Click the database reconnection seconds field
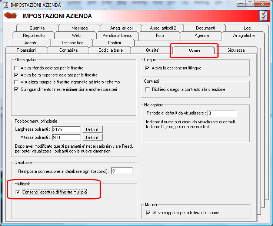273x226 pixels. [x=122, y=171]
